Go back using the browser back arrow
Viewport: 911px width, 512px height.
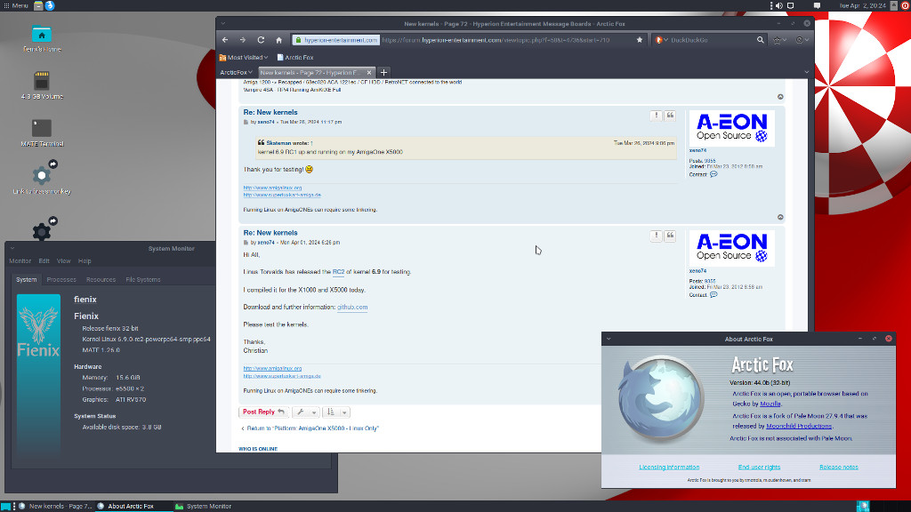point(225,40)
